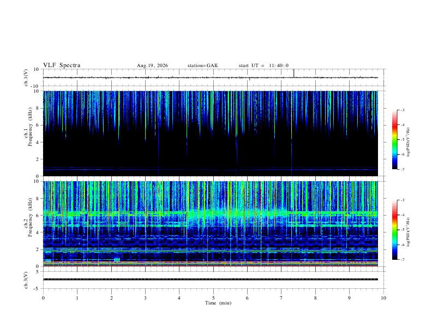This screenshot has width=432, height=334.
Task: Click the ch.1(V) axis label
Action: coord(26,77)
